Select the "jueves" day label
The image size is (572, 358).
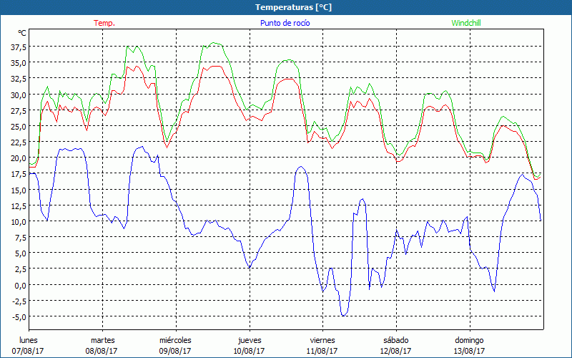[x=249, y=339]
